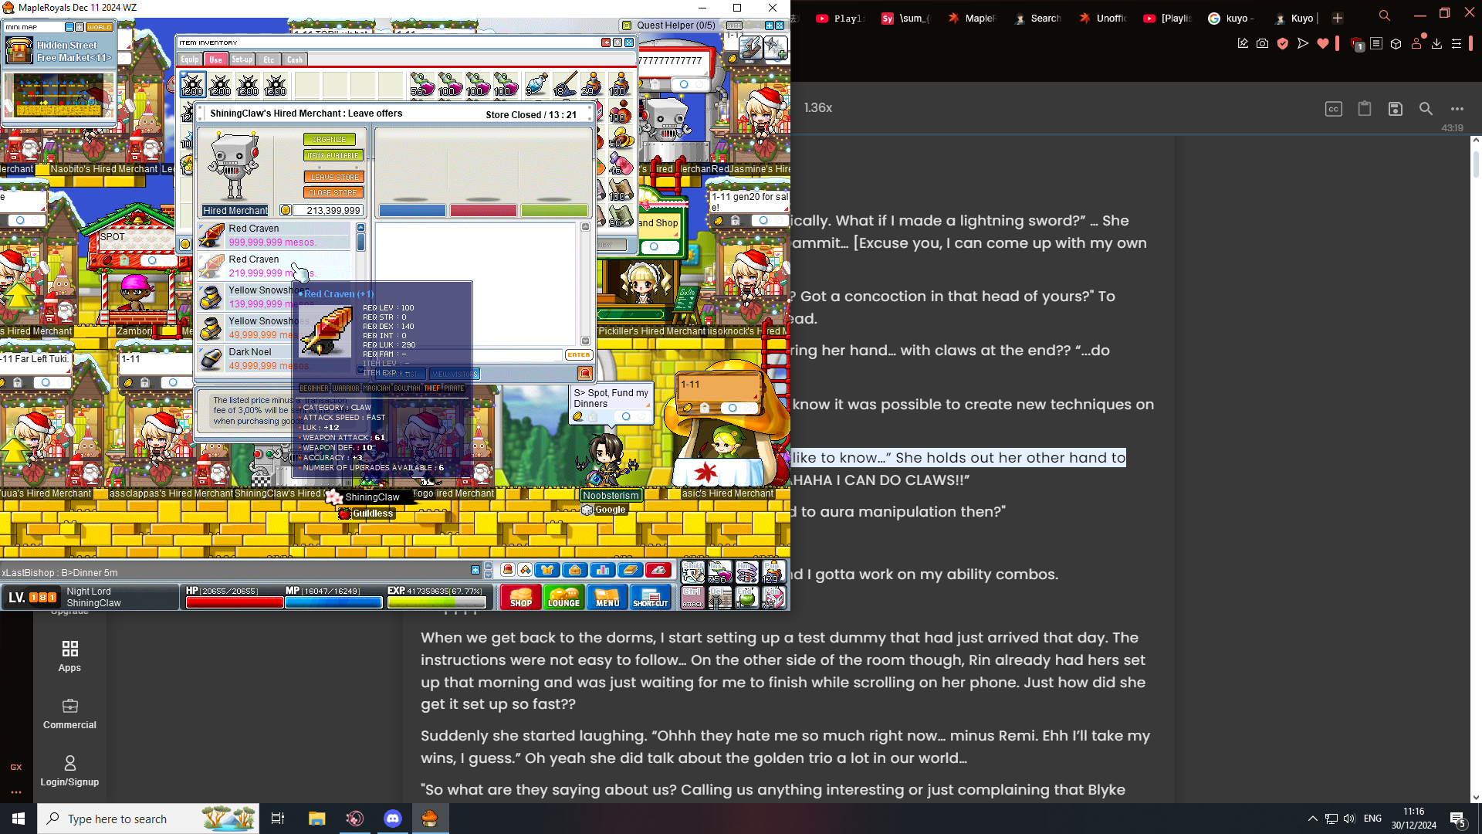1482x834 pixels.
Task: Open the skill book icon
Action: point(630,570)
